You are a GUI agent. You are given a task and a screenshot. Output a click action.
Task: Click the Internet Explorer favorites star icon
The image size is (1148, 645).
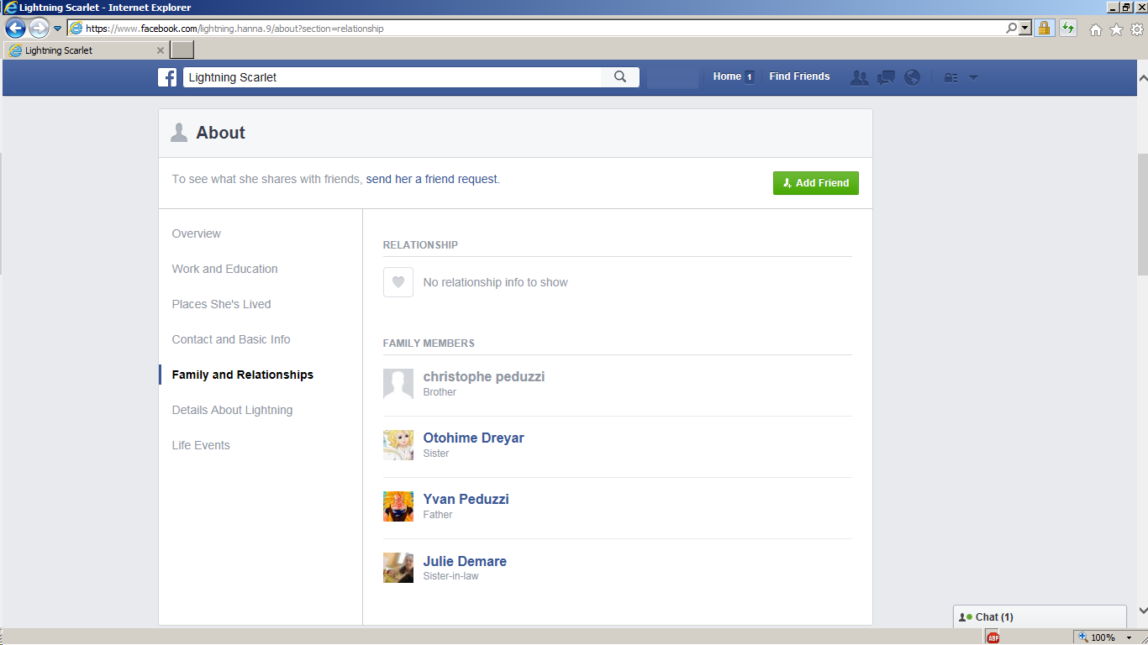[x=1116, y=29]
